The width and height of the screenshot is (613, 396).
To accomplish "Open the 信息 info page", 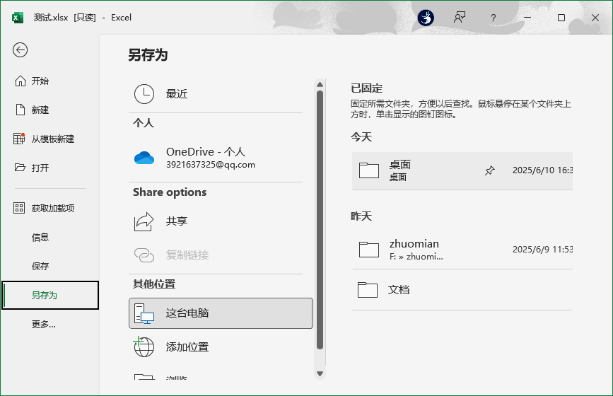I will tap(50, 238).
